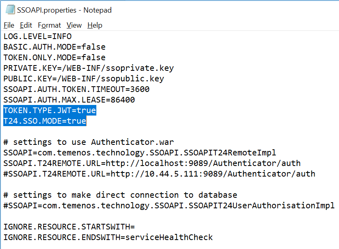Screen dimensions: 339x249
Task: Open the View menu
Action: click(74, 25)
